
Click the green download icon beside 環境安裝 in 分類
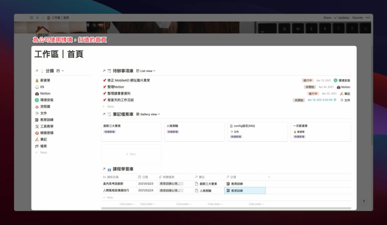[37, 100]
